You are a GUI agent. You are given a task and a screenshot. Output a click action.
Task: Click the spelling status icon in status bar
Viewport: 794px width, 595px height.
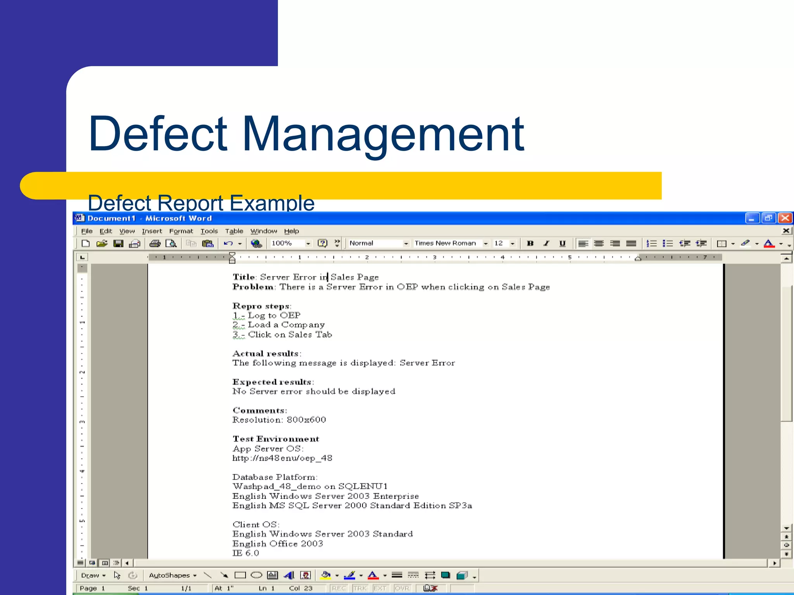(430, 588)
